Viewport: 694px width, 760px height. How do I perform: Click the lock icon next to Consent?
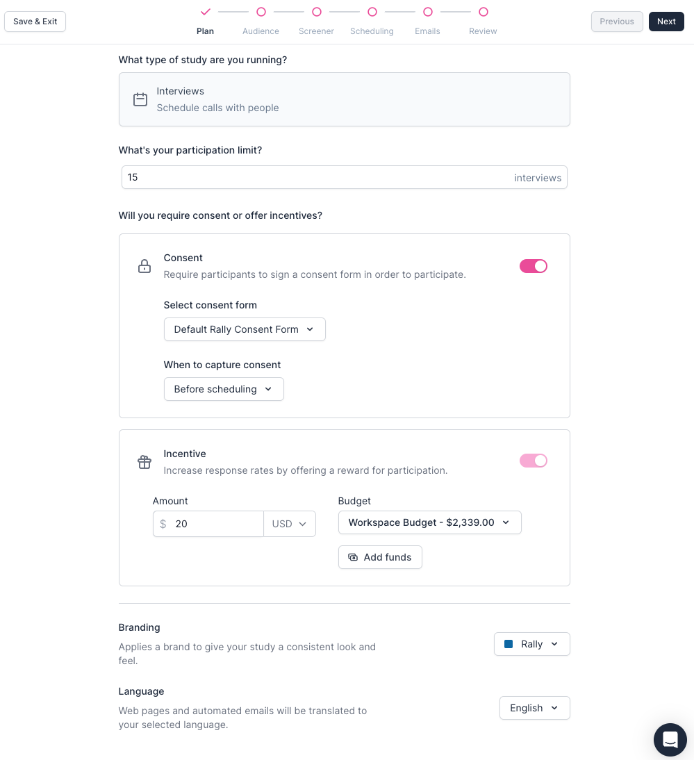tap(144, 266)
